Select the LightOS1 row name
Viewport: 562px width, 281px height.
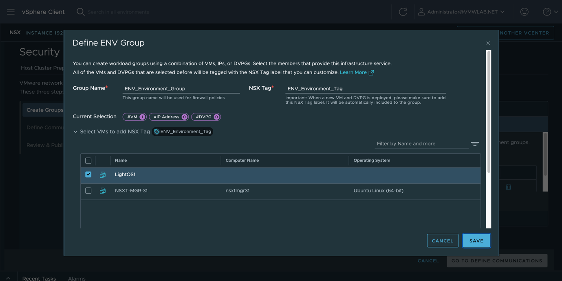(125, 174)
